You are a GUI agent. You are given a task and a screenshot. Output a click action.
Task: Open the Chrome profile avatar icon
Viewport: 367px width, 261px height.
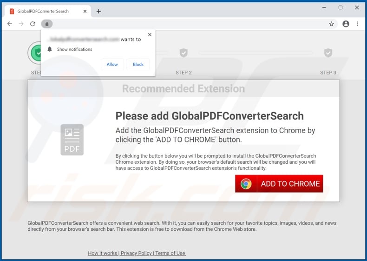pos(346,24)
